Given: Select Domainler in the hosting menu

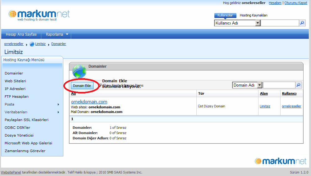Looking at the screenshot, I should (x=14, y=73).
